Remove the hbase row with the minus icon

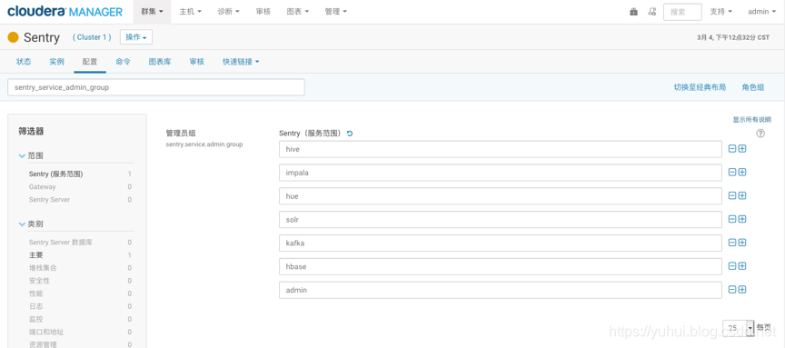[x=732, y=266]
